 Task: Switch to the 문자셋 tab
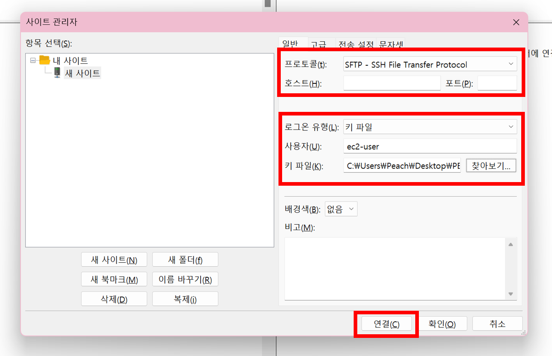(x=391, y=44)
